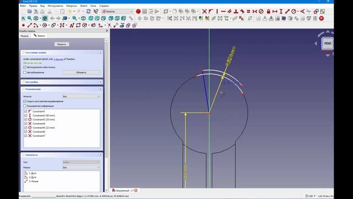This screenshot has height=199, width=353.
Task: Apply angle constraint
Action: click(x=302, y=11)
